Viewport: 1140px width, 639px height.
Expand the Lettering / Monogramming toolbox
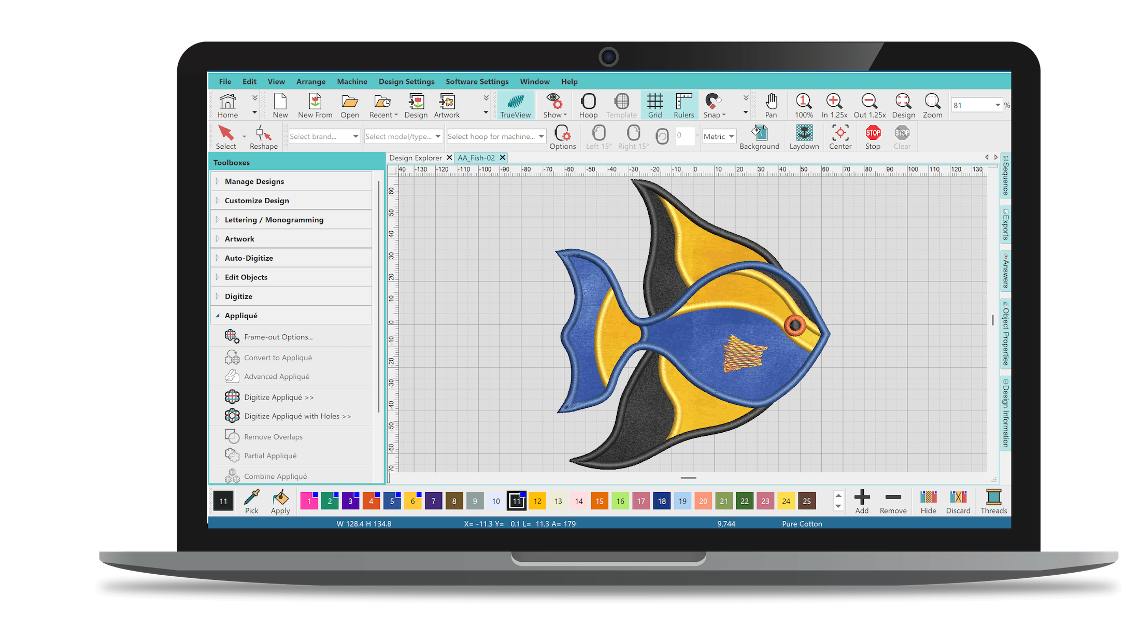[291, 220]
